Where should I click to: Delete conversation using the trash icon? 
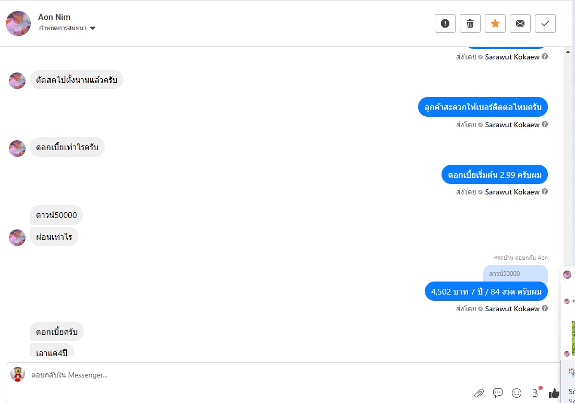click(470, 23)
